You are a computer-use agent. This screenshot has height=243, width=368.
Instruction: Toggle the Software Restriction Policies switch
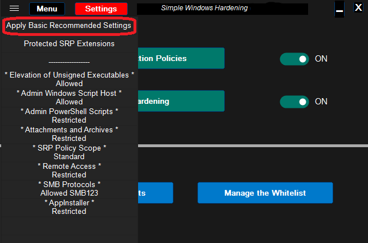(x=294, y=58)
